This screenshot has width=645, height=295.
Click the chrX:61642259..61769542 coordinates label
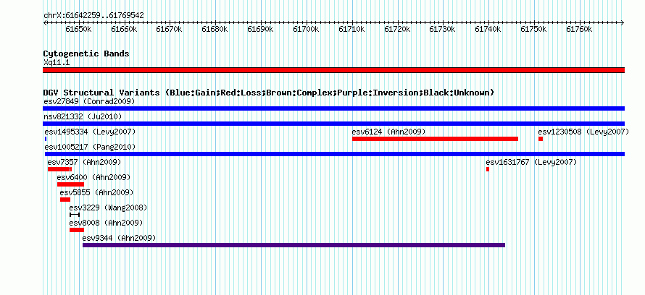click(93, 16)
